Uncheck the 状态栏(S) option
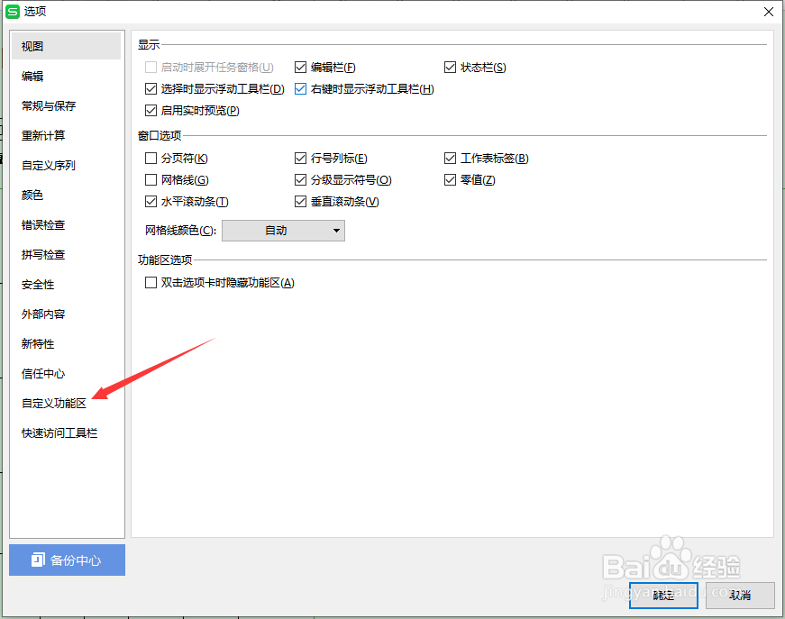The image size is (785, 619). (450, 67)
